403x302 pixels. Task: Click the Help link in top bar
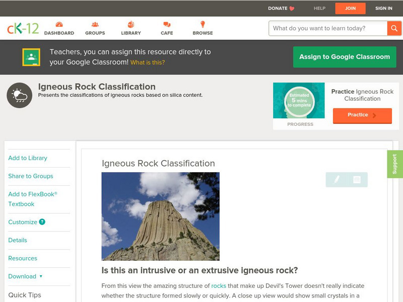pos(319,8)
